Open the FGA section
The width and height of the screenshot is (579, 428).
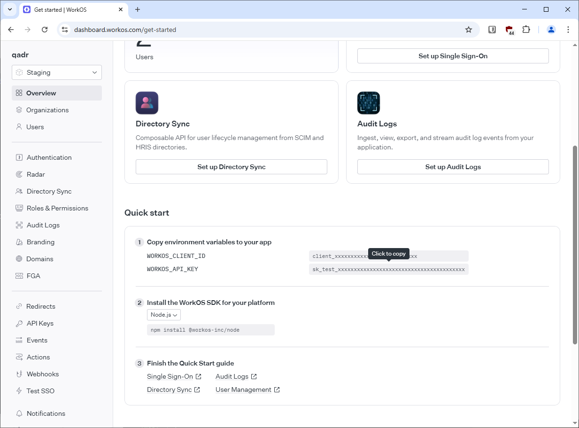tap(32, 276)
